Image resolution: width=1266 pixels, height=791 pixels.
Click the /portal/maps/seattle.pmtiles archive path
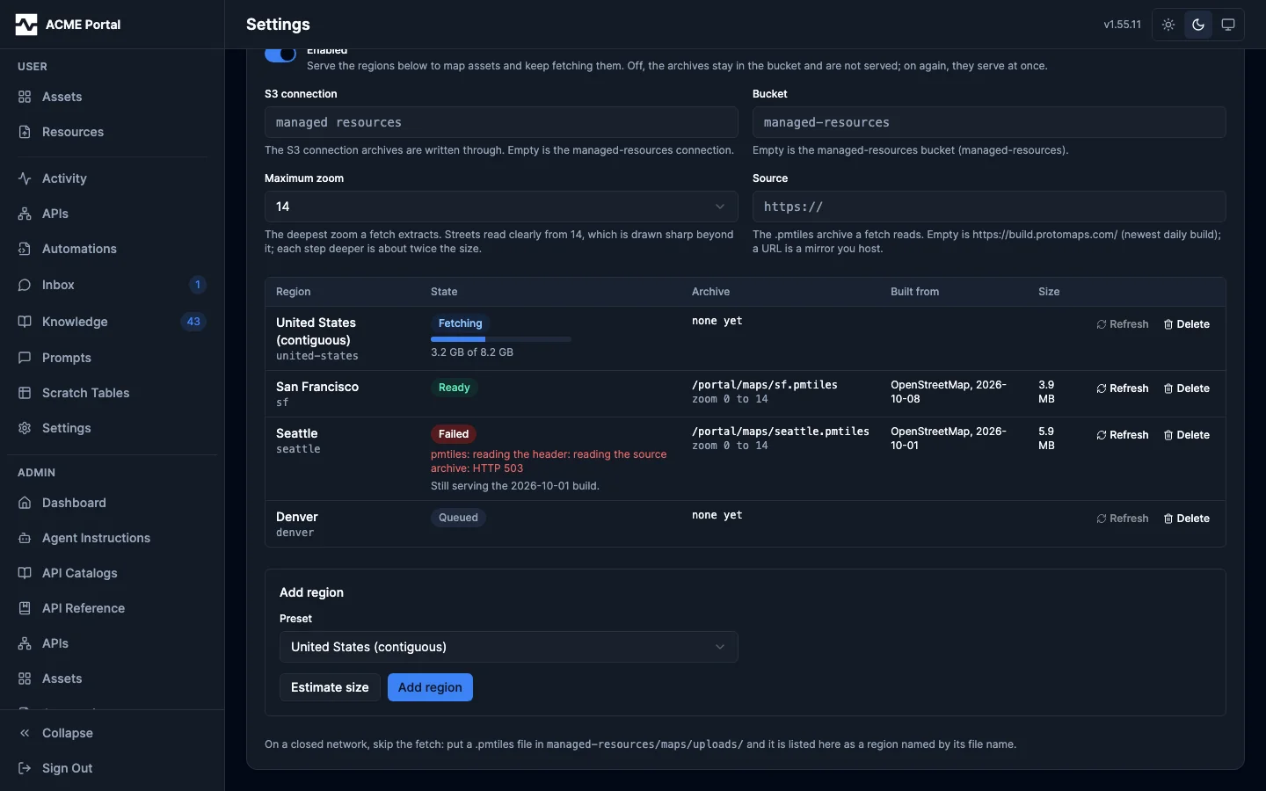(781, 432)
